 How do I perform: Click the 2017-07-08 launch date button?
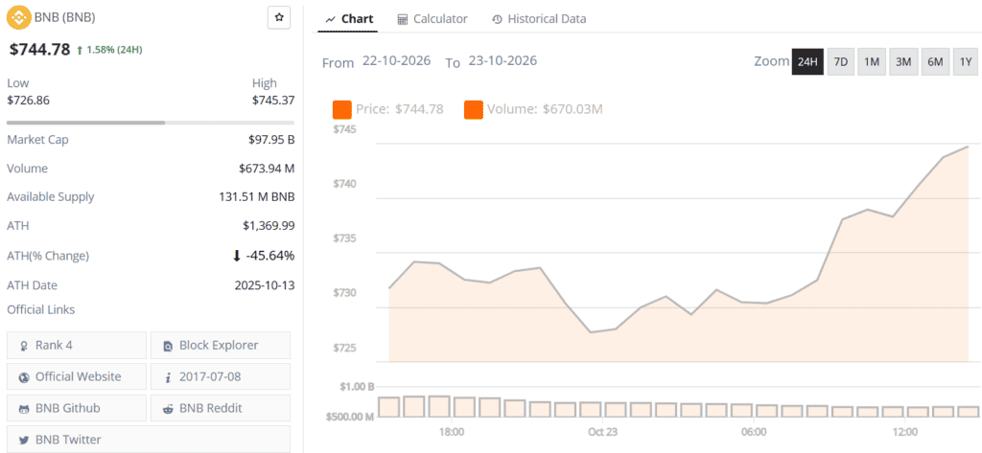coord(221,376)
